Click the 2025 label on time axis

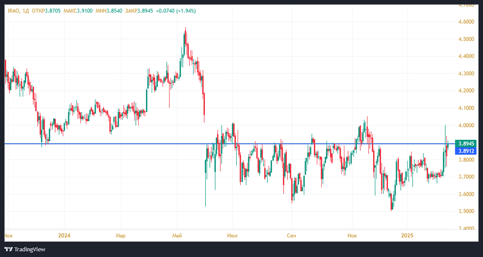click(x=407, y=236)
